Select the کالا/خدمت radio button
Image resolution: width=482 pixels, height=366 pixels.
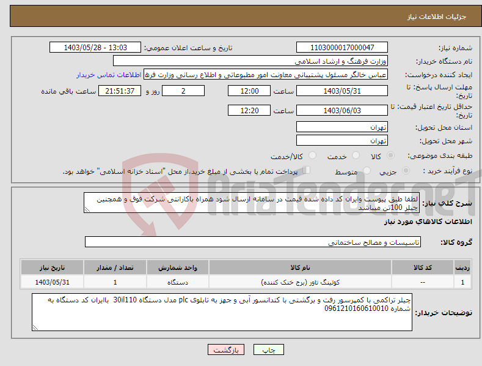point(312,155)
